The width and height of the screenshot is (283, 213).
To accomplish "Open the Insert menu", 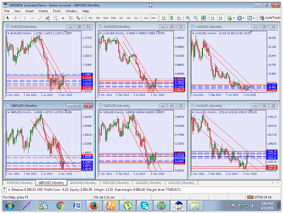I will pos(29,11).
